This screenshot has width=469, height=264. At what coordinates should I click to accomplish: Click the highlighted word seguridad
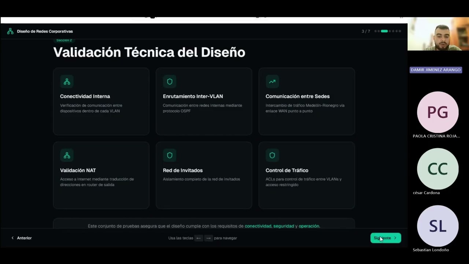(x=284, y=226)
